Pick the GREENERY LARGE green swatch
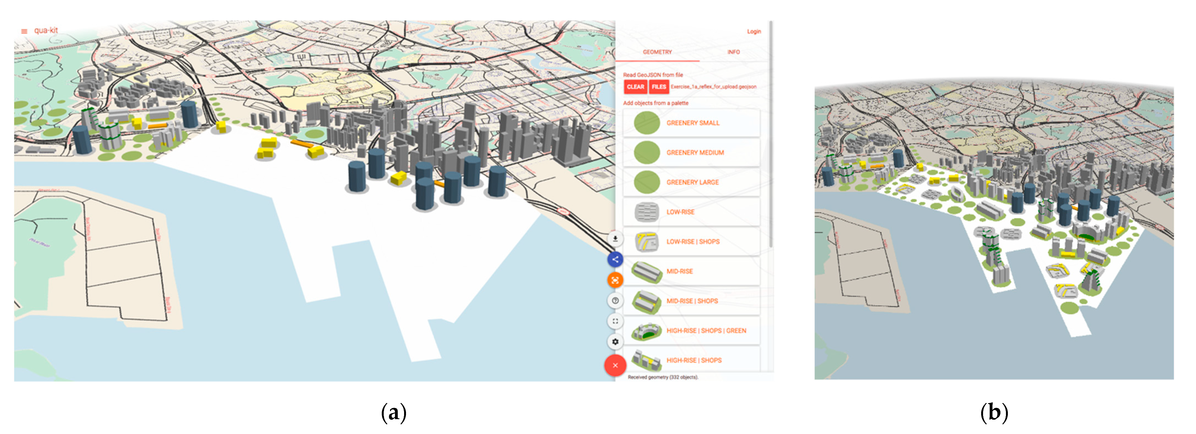Screen dimensions: 1196x434 point(647,182)
